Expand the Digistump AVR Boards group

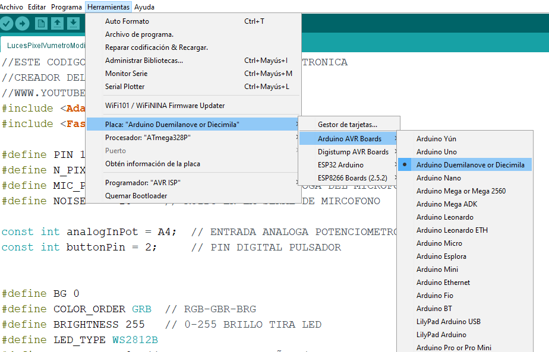(x=349, y=152)
